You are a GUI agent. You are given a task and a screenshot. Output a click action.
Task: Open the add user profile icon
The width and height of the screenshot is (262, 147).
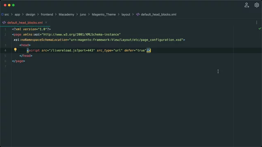click(246, 5)
